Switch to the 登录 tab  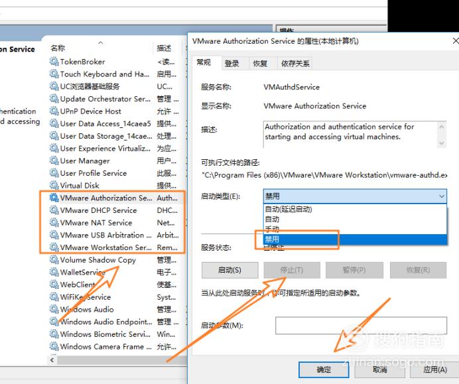coord(232,64)
